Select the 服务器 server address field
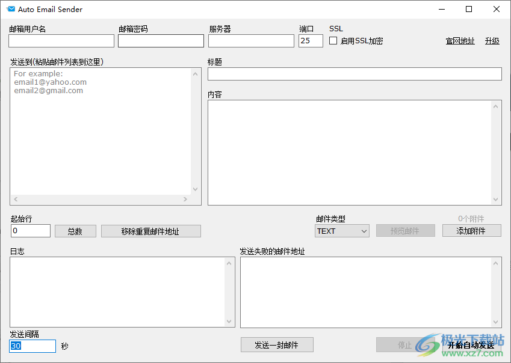This screenshot has width=511, height=363. tap(251, 40)
